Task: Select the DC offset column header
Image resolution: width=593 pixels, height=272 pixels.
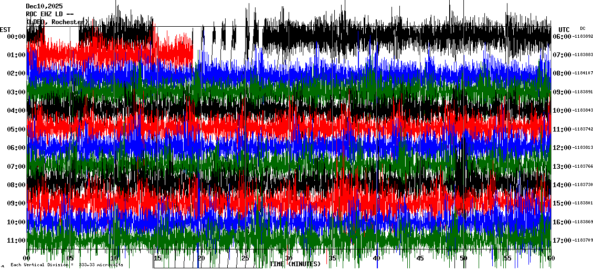Action: click(583, 28)
